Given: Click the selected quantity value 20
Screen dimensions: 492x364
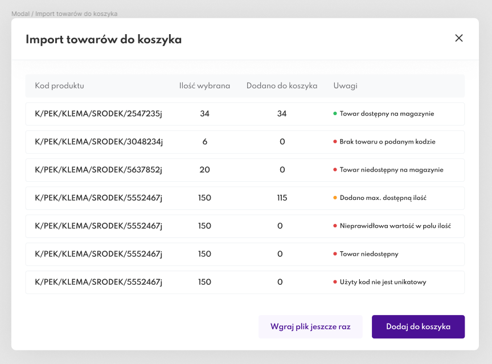Looking at the screenshot, I should coord(204,170).
